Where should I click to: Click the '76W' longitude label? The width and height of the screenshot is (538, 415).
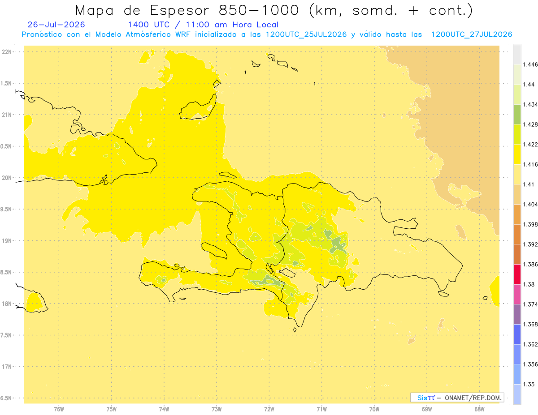(x=59, y=409)
